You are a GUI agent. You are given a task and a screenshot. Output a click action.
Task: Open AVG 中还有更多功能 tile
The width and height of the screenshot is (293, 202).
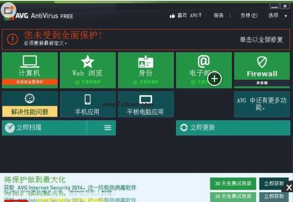click(x=262, y=104)
